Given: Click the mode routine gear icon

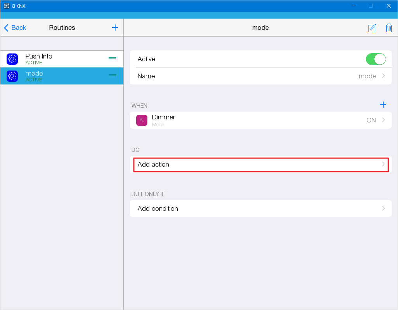Looking at the screenshot, I should [x=12, y=76].
